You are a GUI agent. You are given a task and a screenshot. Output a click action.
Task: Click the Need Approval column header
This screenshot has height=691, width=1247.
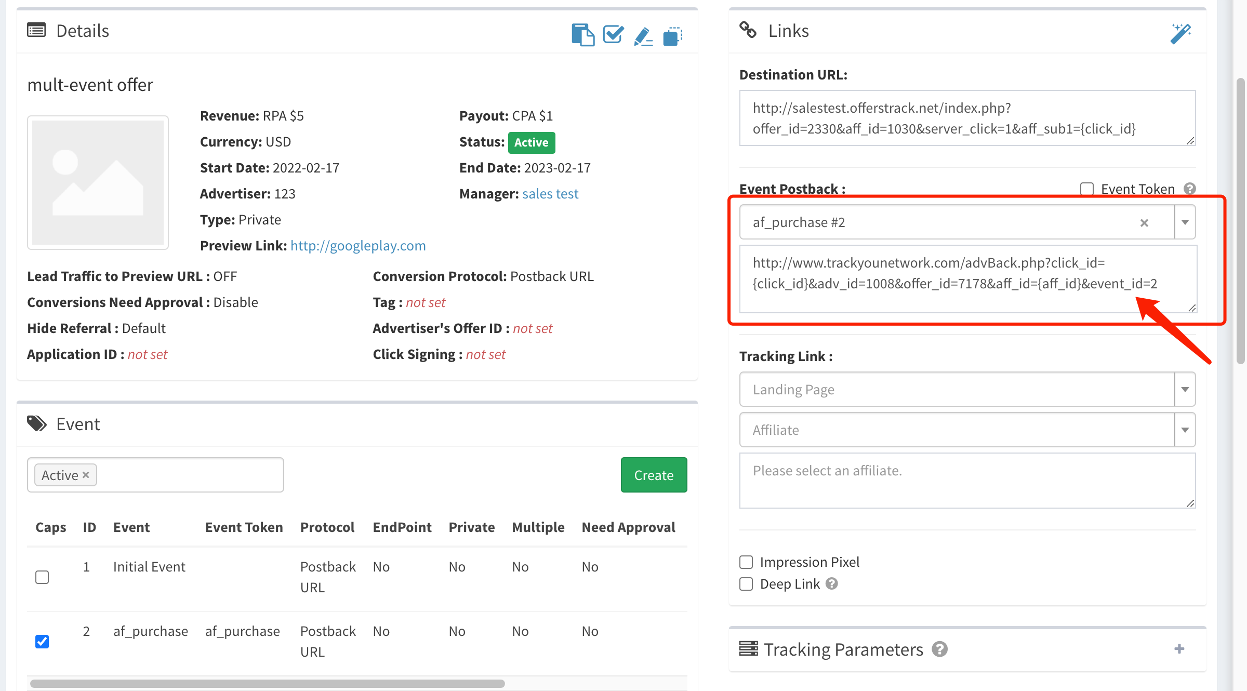(x=629, y=527)
